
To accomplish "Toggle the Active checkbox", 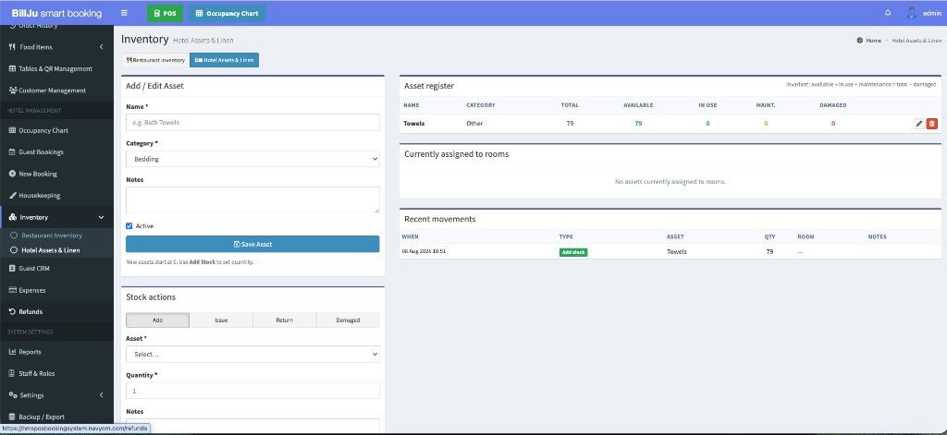I will 129,225.
